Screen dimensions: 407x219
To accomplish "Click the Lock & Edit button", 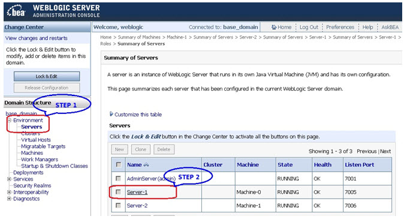I will point(47,76).
